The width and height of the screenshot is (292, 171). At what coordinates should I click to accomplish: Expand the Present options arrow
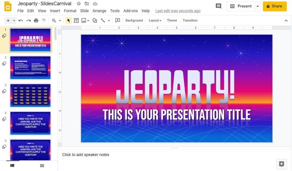tap(258, 6)
